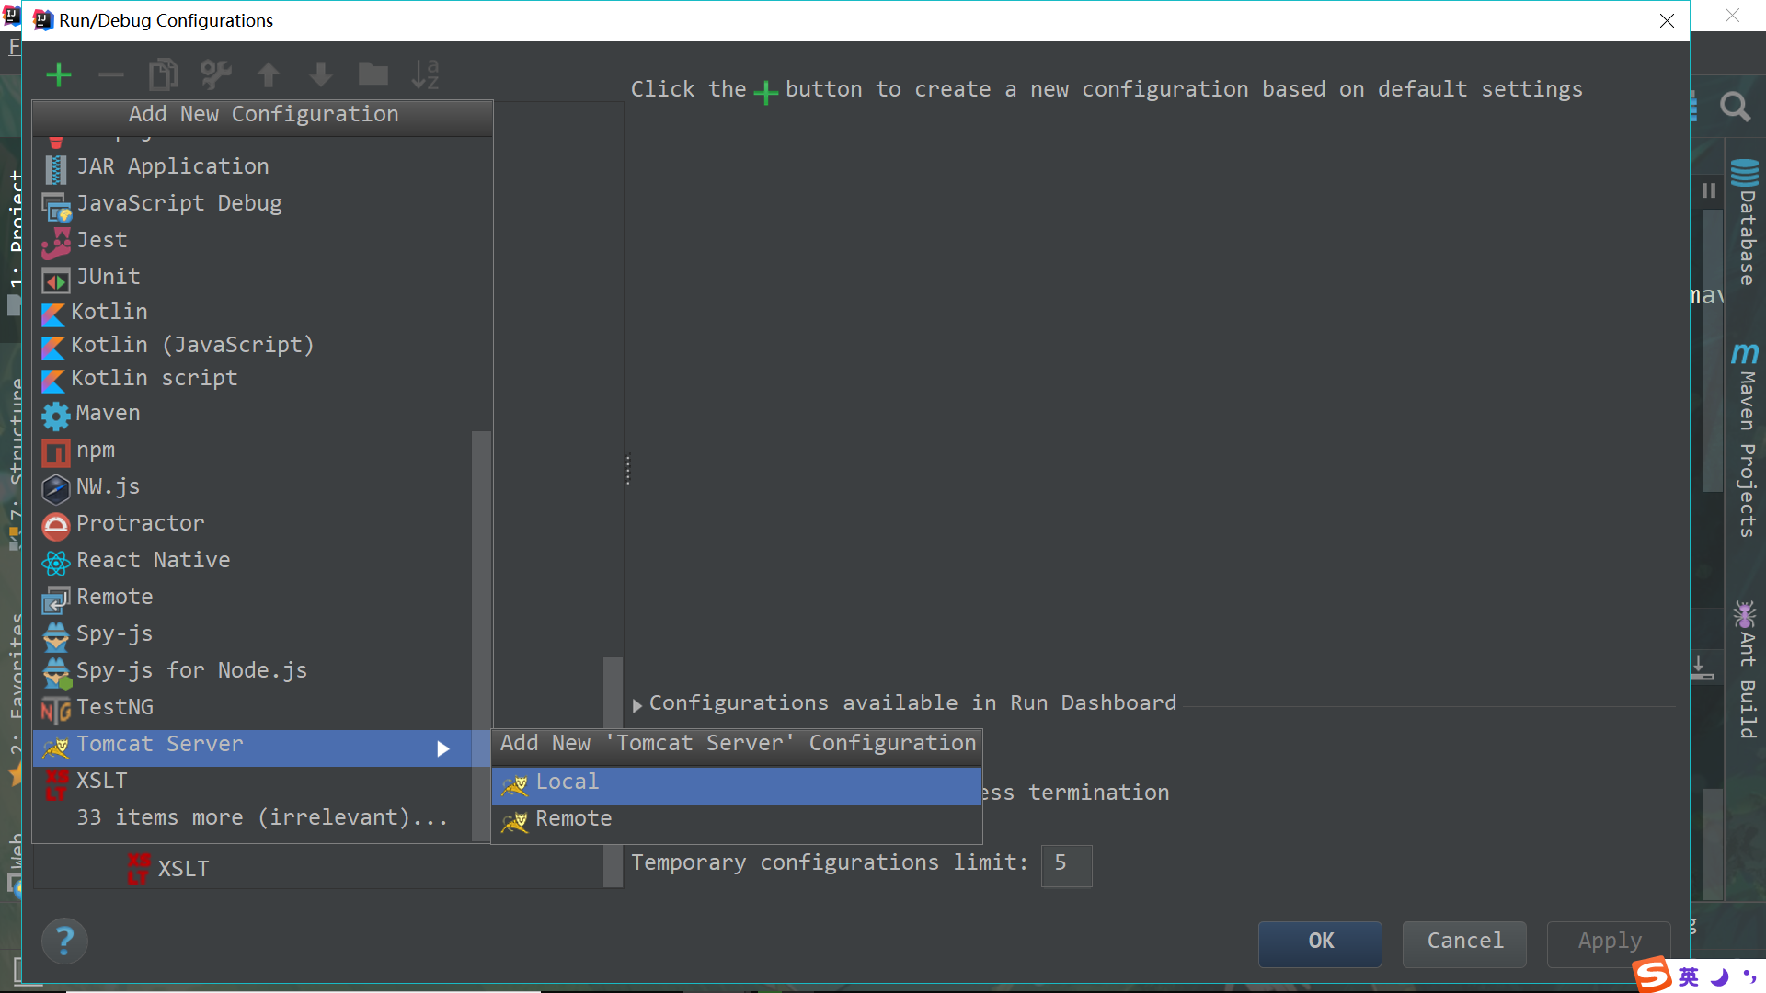Click the minus icon to remove configuration

coord(110,74)
